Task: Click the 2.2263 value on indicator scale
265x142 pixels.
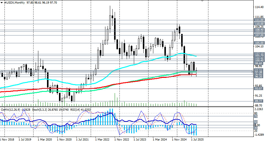Action: (259, 109)
